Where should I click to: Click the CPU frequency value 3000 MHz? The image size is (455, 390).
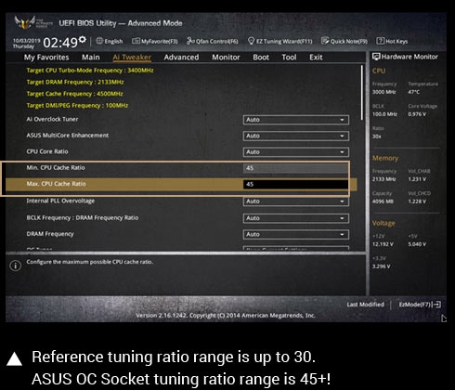click(x=384, y=92)
